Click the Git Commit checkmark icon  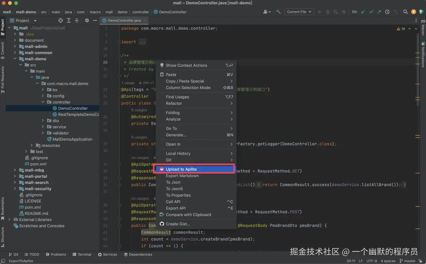(x=371, y=12)
